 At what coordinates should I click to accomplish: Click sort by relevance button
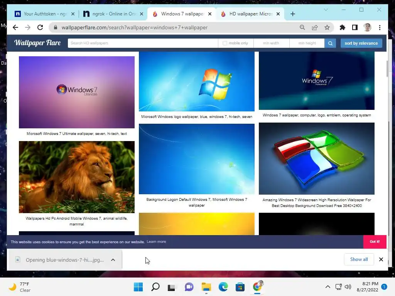pyautogui.click(x=361, y=43)
